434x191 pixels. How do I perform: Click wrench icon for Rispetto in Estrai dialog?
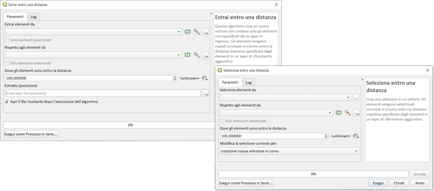(196, 55)
